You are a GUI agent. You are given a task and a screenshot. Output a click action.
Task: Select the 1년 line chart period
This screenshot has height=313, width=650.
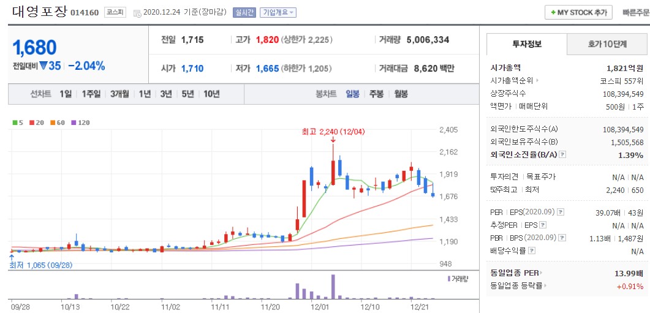145,94
